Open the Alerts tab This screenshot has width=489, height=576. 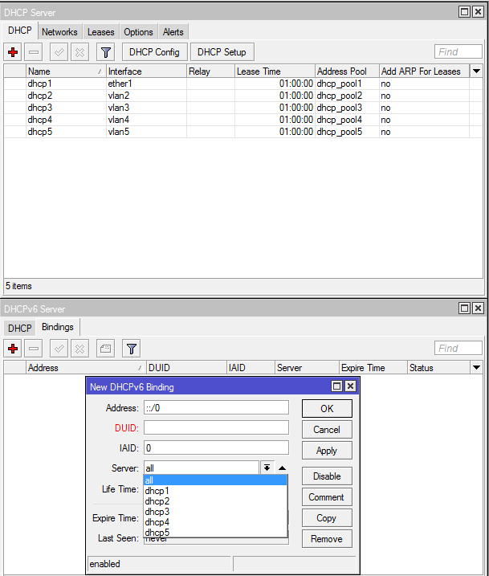coord(173,32)
